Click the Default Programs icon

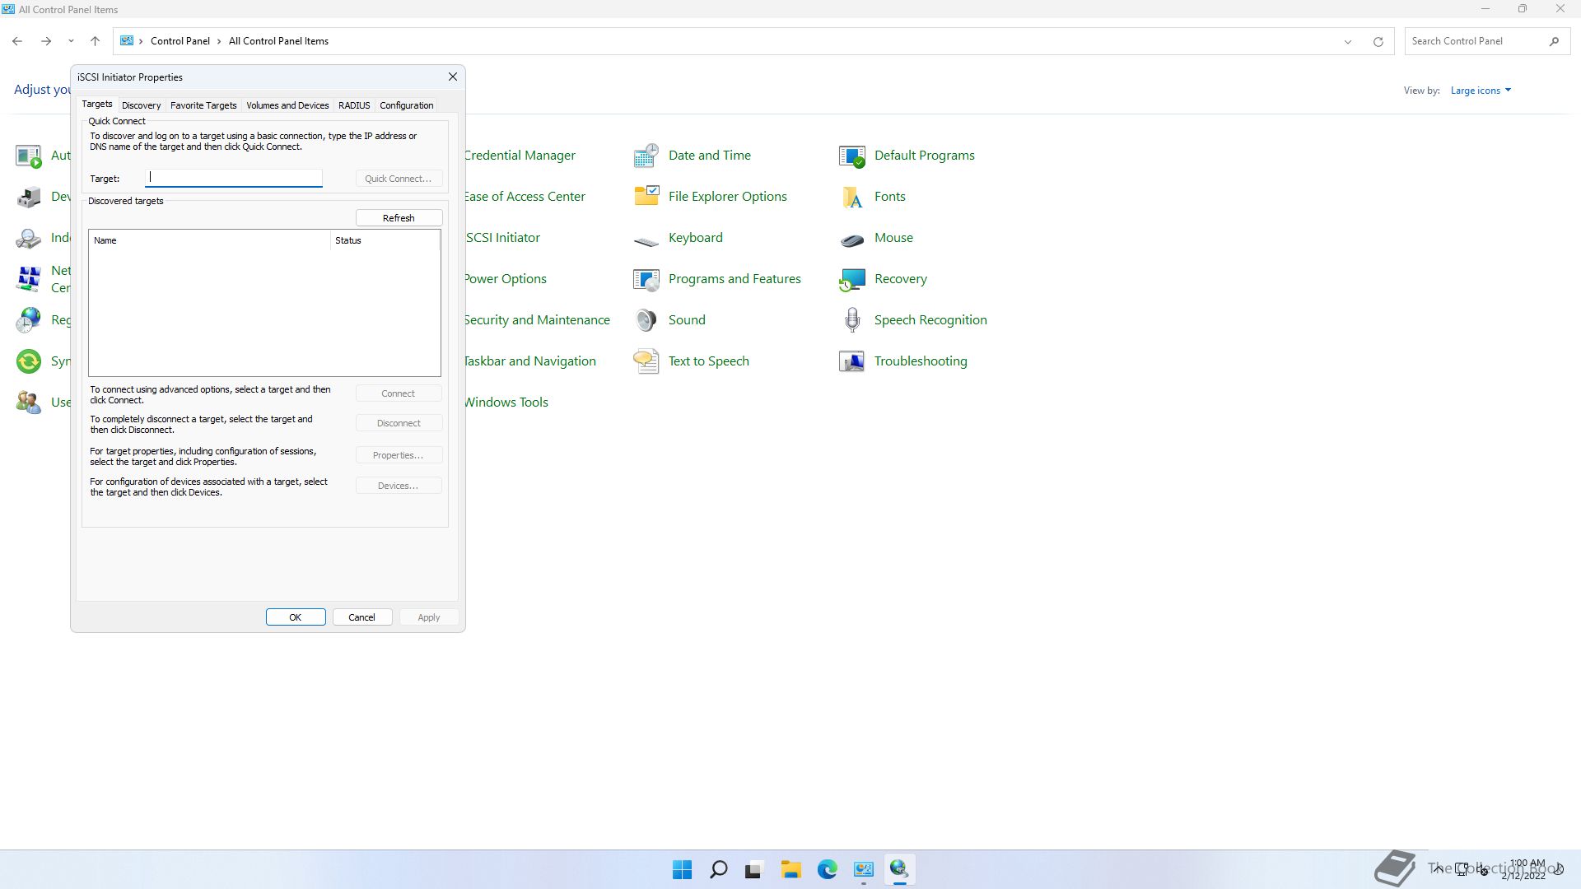(852, 156)
